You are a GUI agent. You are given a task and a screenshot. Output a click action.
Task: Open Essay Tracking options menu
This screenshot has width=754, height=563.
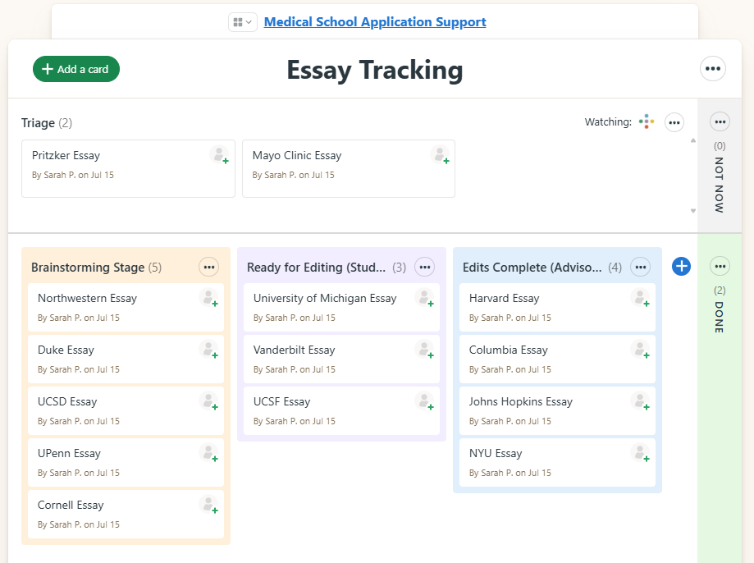713,69
